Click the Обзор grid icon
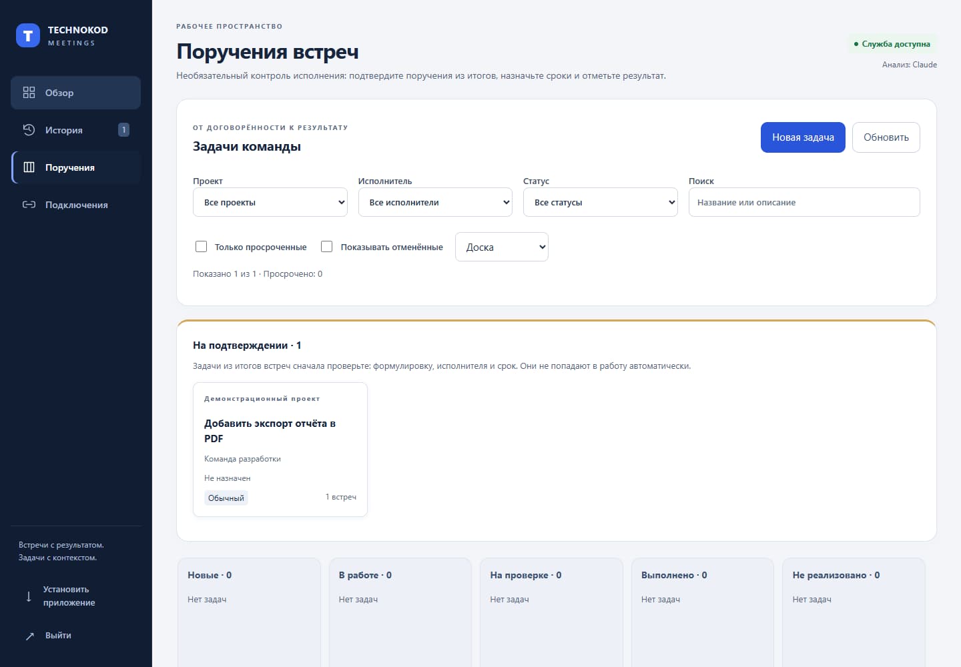 (x=29, y=93)
